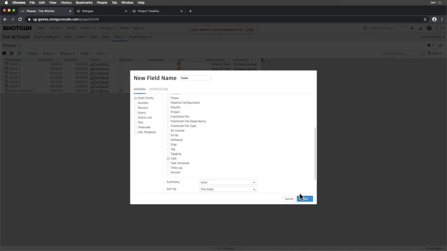Click the Shotgun logo
Image resolution: width=447 pixels, height=251 pixels.
click(17, 28)
